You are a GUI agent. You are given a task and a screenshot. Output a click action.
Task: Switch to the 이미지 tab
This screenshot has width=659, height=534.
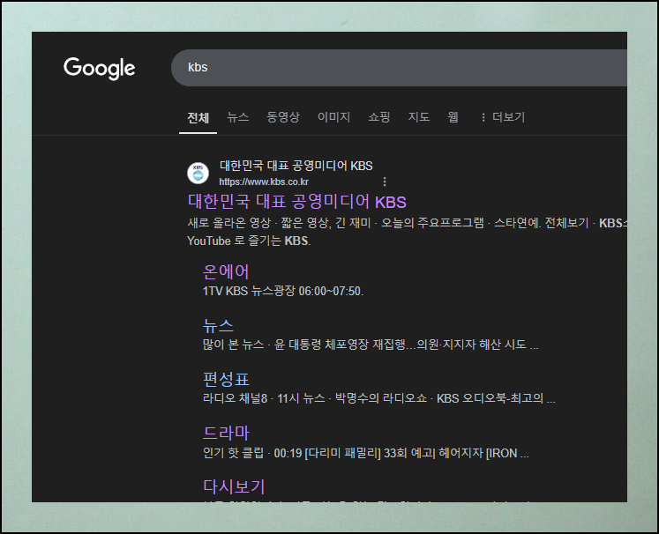click(333, 117)
